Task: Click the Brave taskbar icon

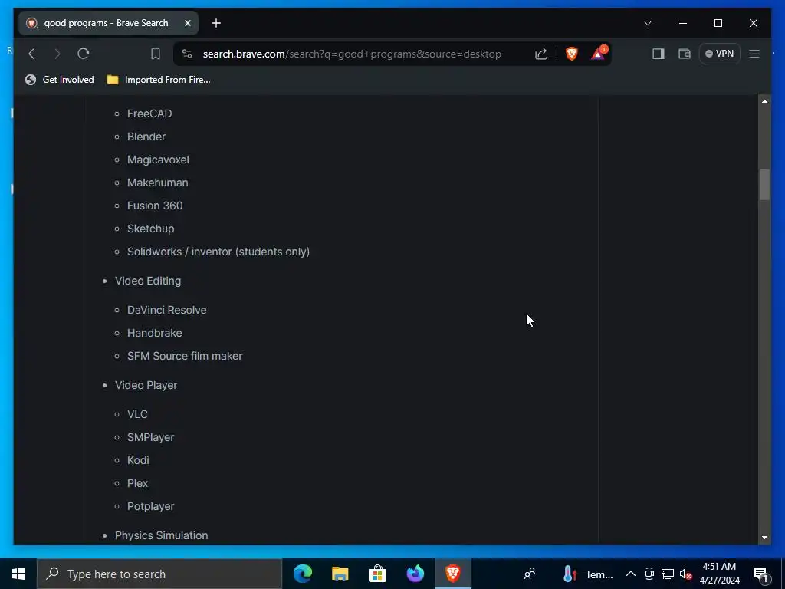Action: (x=452, y=574)
